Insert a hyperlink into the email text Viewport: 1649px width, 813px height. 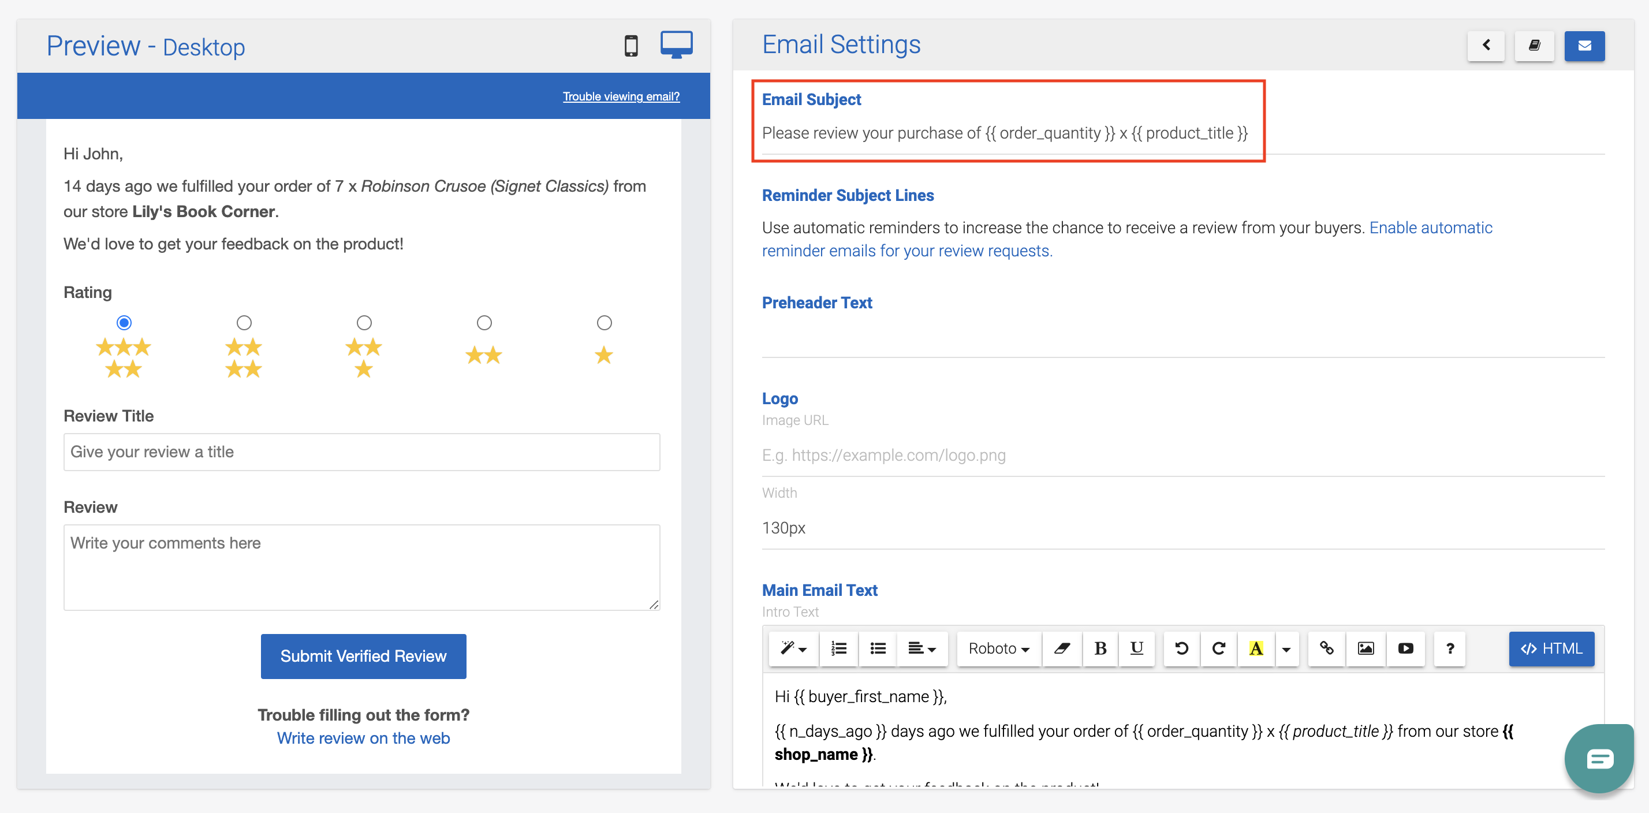click(x=1326, y=648)
